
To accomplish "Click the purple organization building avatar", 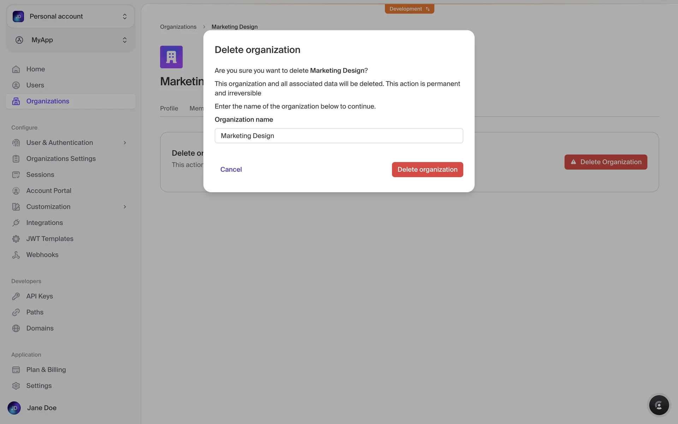I will click(x=171, y=57).
